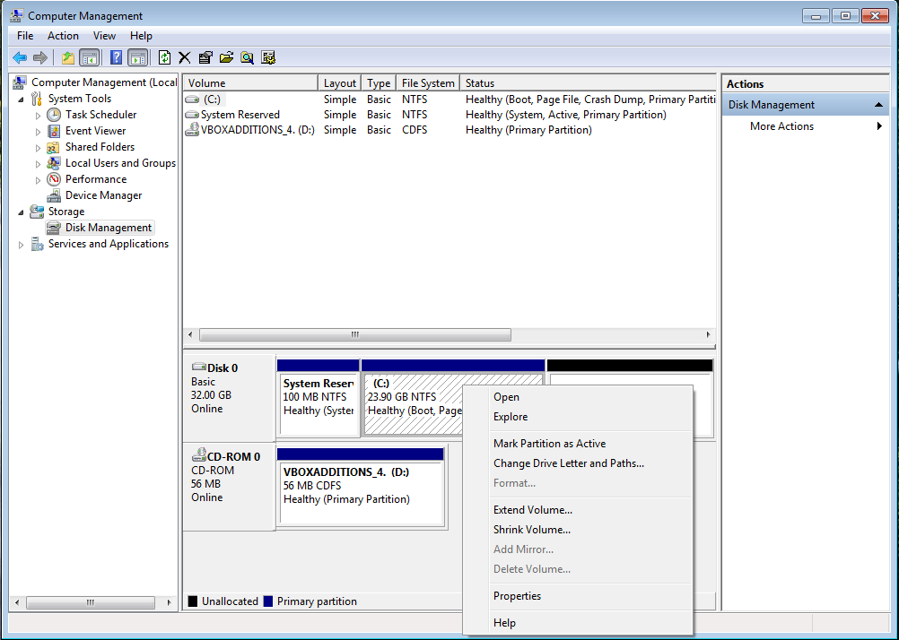The height and width of the screenshot is (640, 899).
Task: Sort by the Layout column header
Action: [x=339, y=83]
